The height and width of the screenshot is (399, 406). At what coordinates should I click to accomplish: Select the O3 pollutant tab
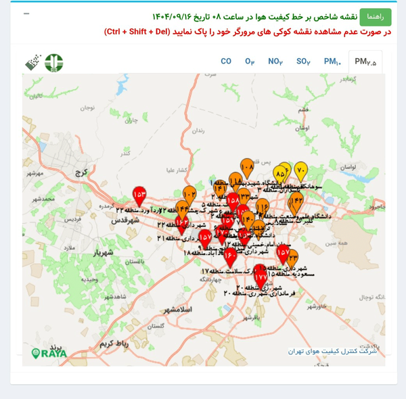pyautogui.click(x=250, y=62)
